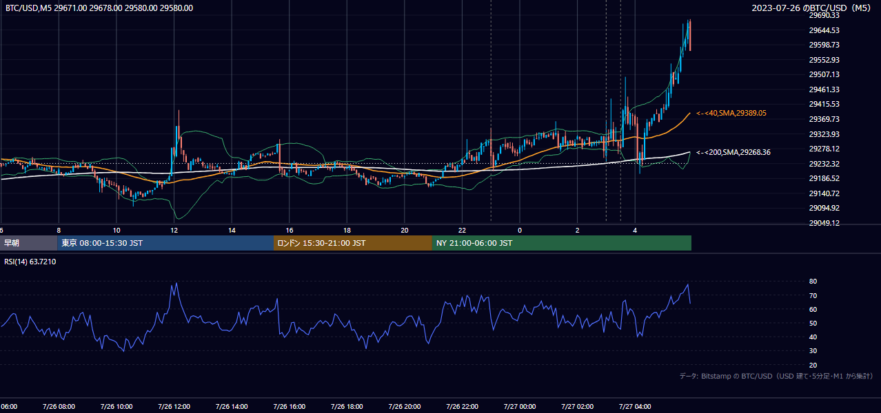Click the price axis value 29598.73

pyautogui.click(x=824, y=45)
